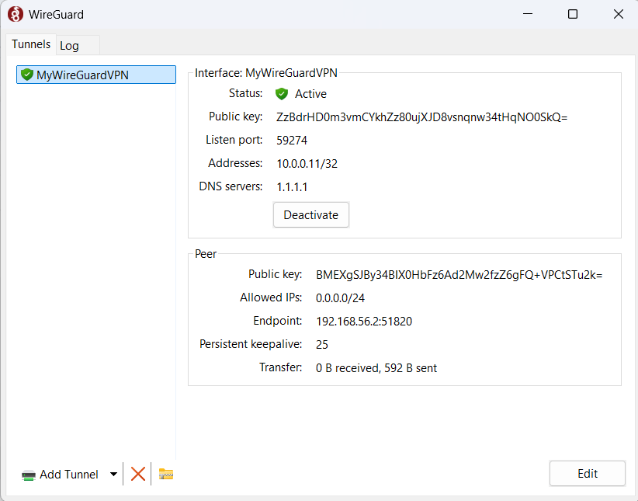Click the Allowed IPs 0.0.0.0/24 value
Image resolution: width=638 pixels, height=501 pixels.
(x=340, y=298)
